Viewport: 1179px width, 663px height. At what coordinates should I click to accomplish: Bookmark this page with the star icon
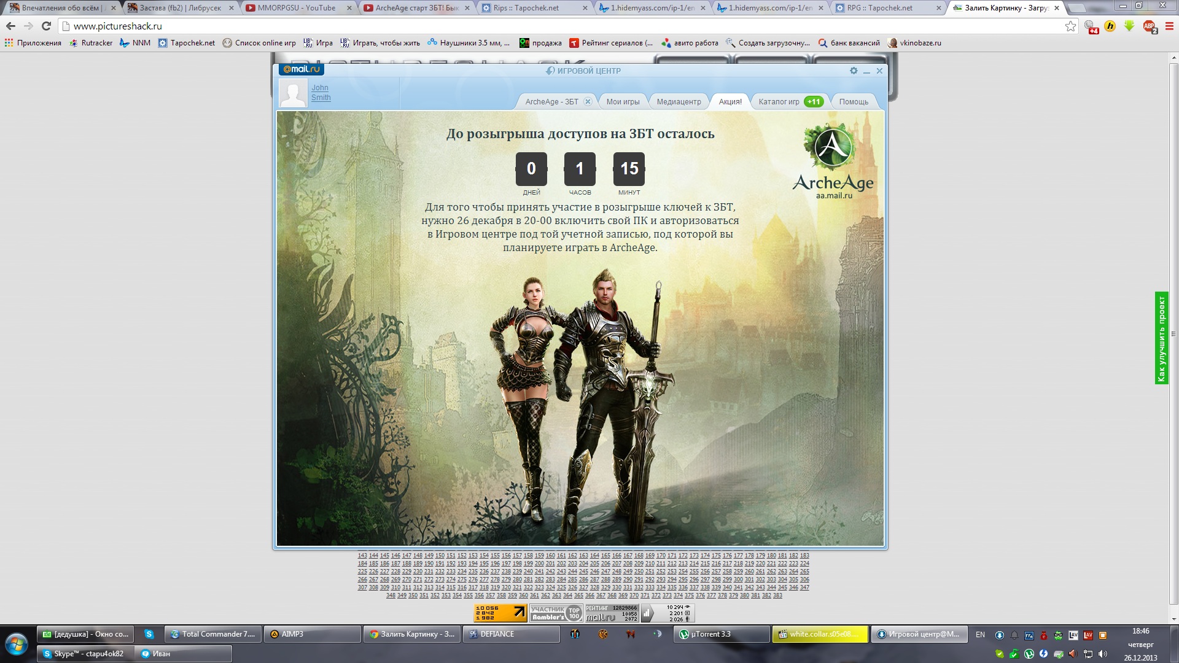pos(1070,26)
